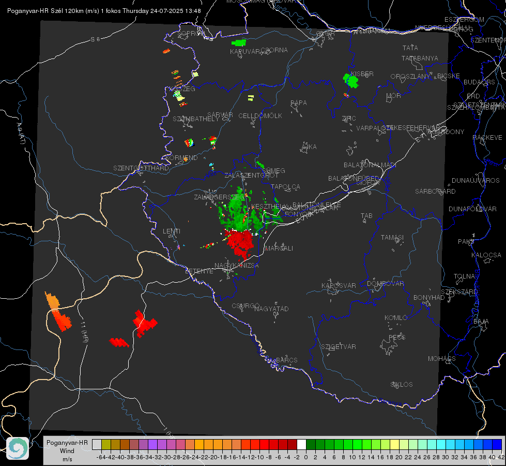
Task: Click the KALOCSA city label
Action: 486,255
